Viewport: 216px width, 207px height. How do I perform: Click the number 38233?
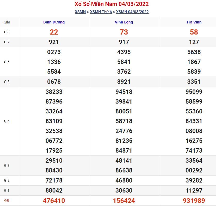point(54,92)
